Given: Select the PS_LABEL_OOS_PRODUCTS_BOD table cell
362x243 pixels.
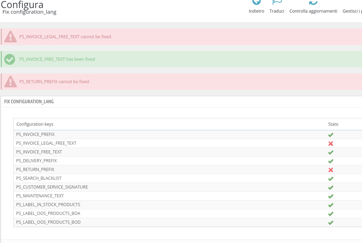Looking at the screenshot, I should click(x=48, y=222).
